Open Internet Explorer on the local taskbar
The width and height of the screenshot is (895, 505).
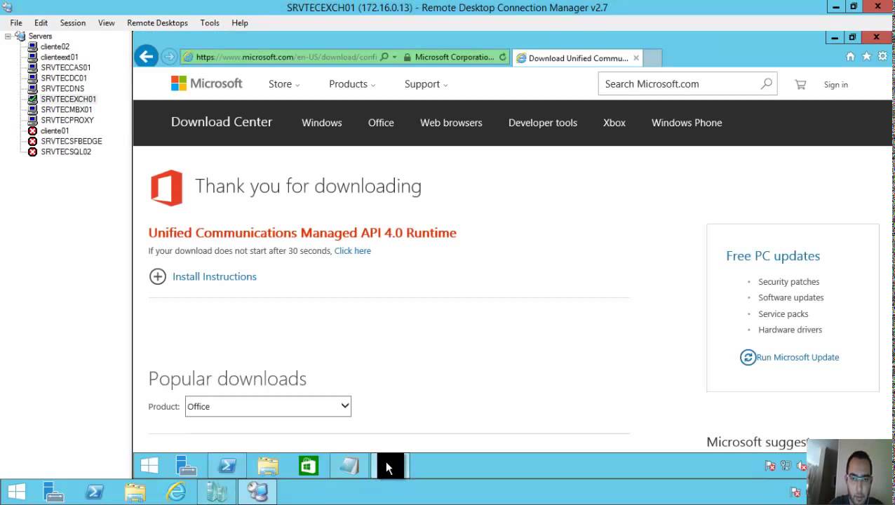[x=176, y=492]
